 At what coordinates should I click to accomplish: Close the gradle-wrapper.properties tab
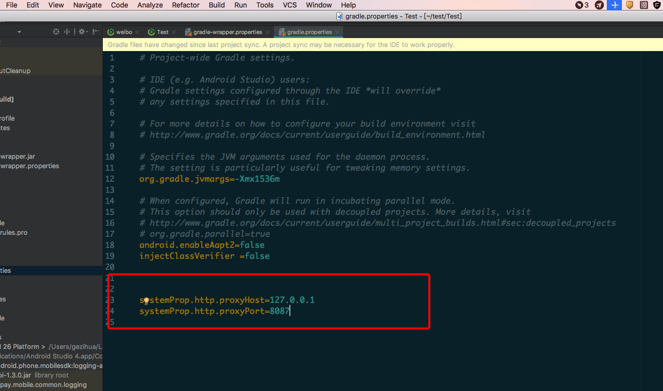(268, 32)
